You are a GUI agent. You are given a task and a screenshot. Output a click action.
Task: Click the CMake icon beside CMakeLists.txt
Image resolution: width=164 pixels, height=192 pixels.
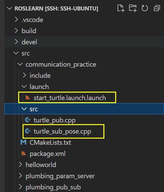[23, 142]
